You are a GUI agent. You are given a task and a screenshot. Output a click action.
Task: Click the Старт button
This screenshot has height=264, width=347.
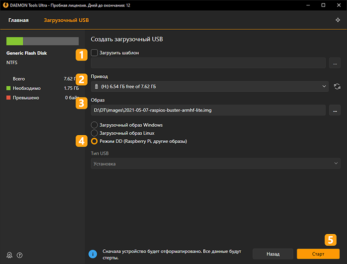(x=318, y=254)
